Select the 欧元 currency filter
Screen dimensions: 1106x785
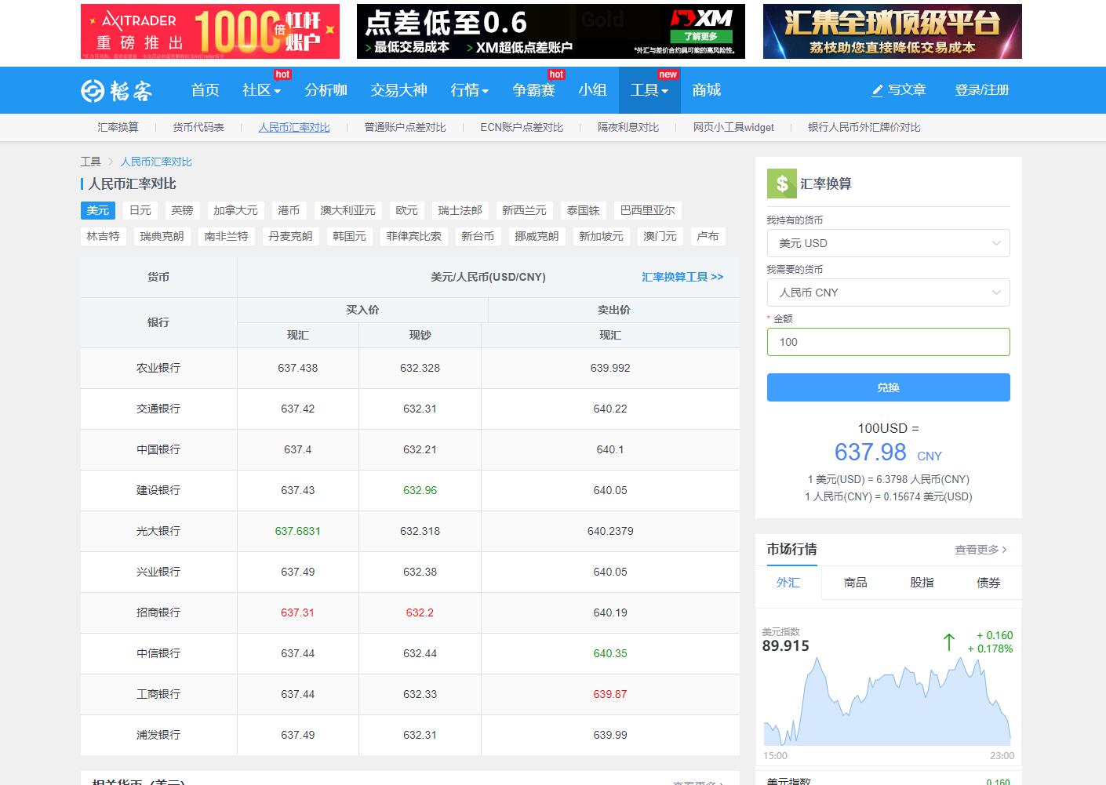(406, 210)
